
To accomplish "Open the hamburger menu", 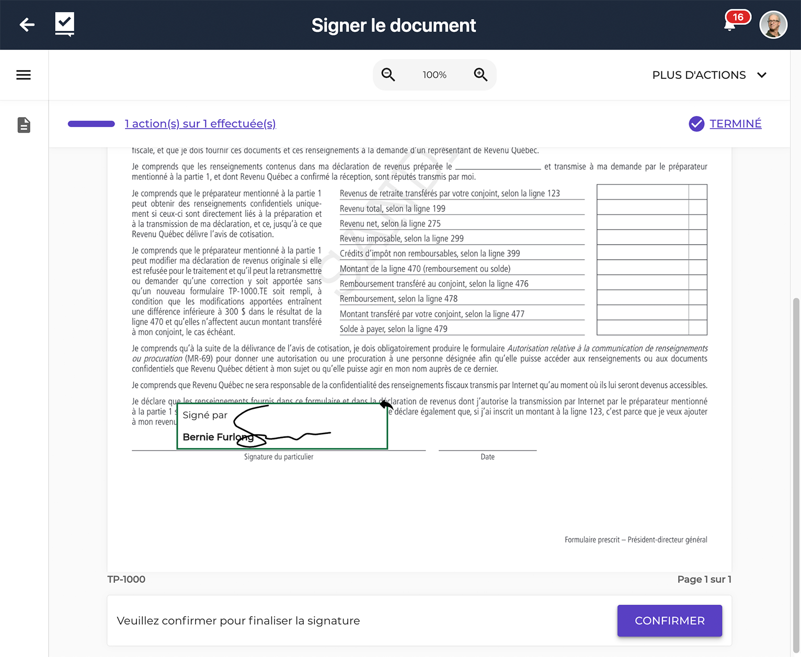I will [24, 75].
